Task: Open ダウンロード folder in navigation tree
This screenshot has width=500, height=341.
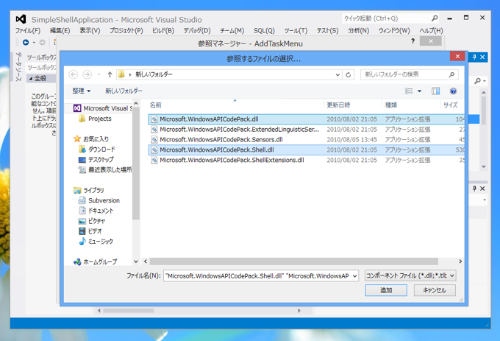Action: 96,149
